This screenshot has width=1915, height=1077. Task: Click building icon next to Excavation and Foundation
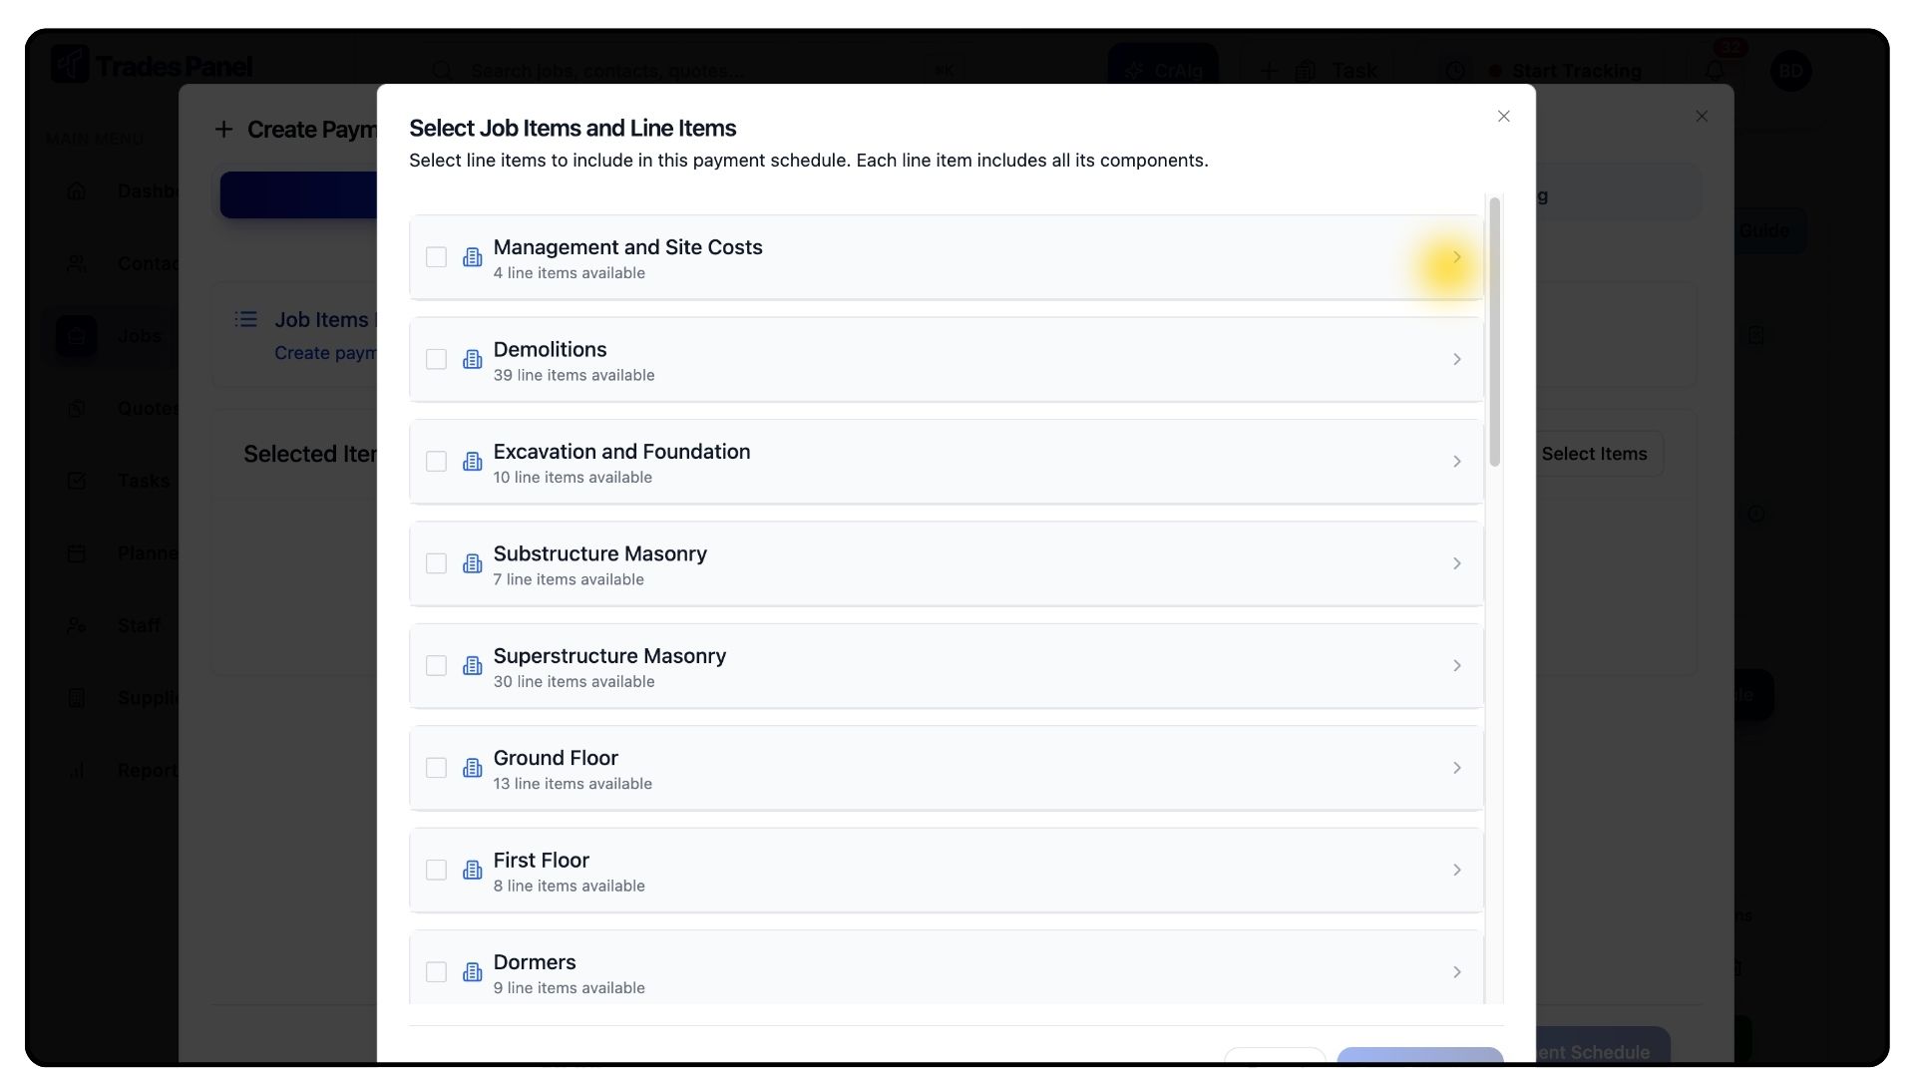(x=473, y=462)
